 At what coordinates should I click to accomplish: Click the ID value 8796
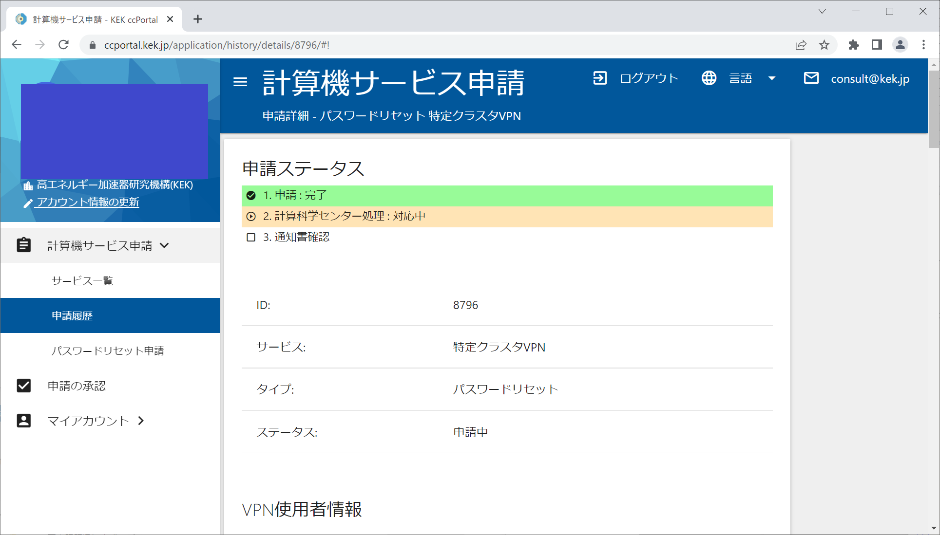(x=465, y=305)
